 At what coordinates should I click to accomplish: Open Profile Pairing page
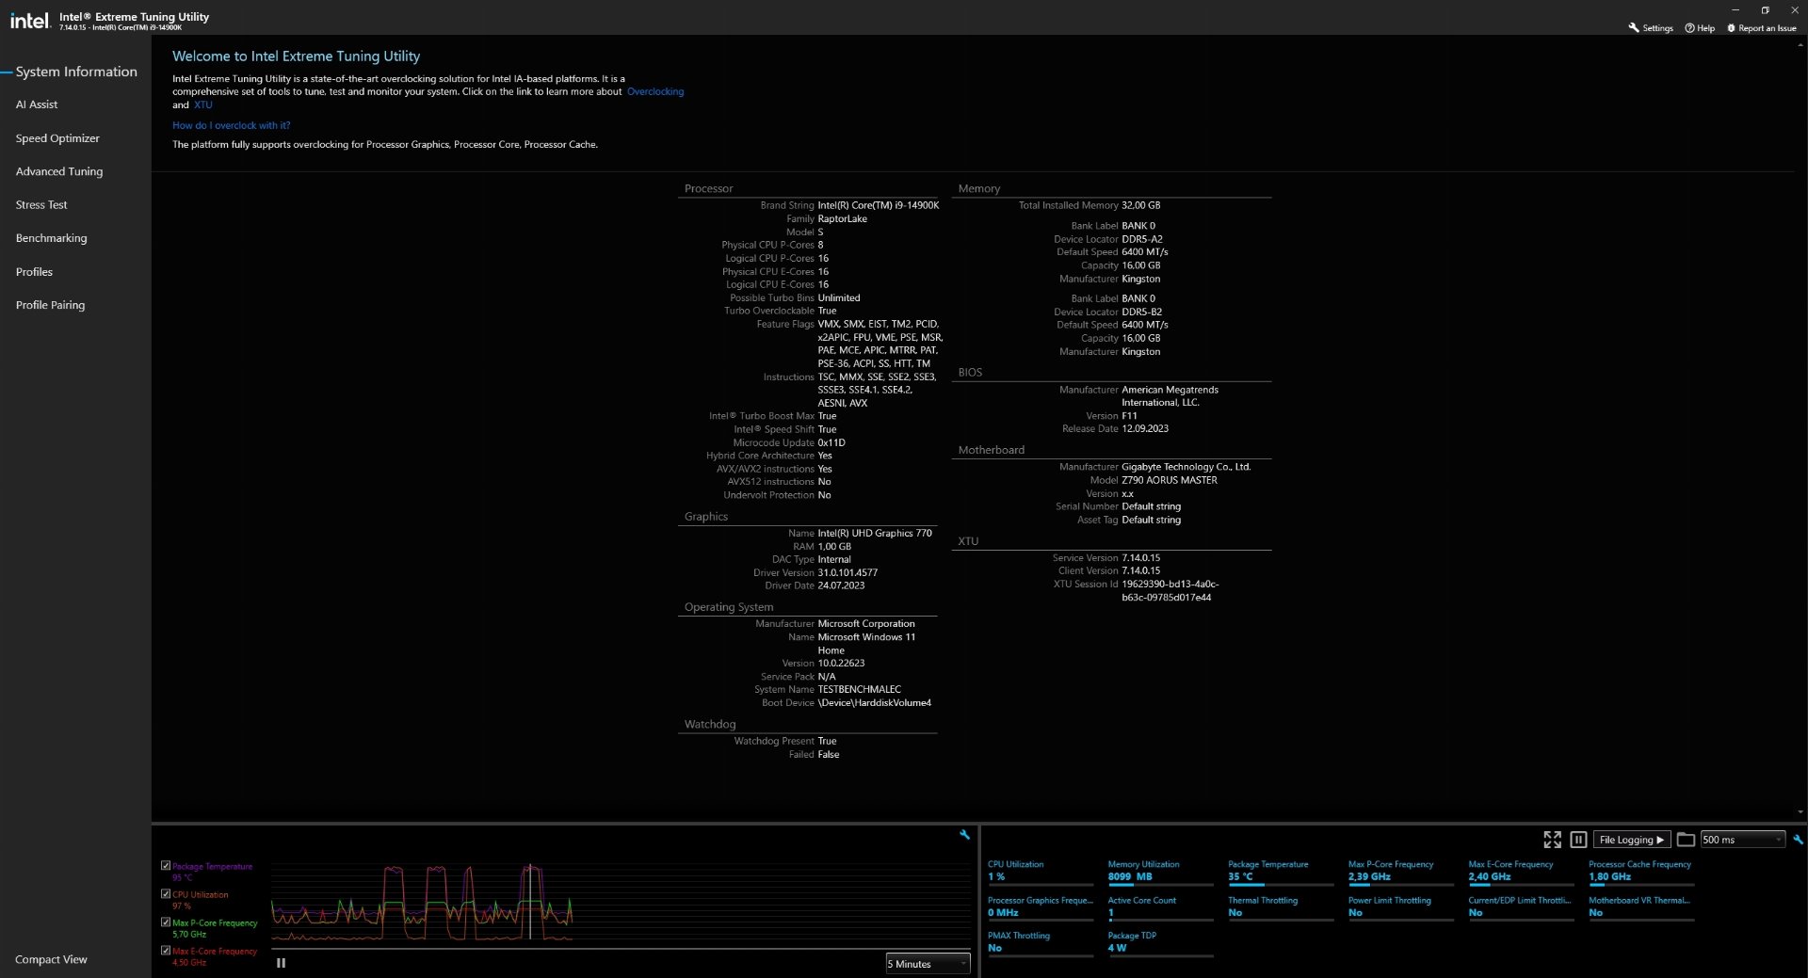(50, 305)
